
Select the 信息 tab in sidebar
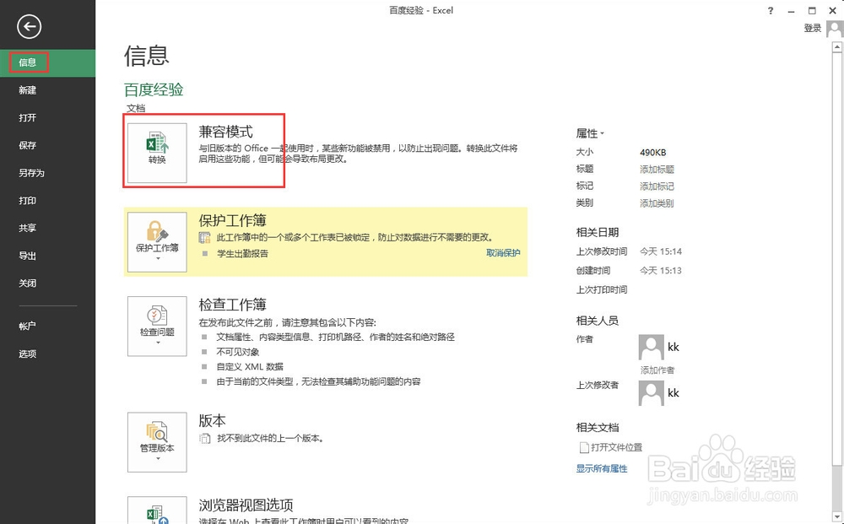[47, 62]
